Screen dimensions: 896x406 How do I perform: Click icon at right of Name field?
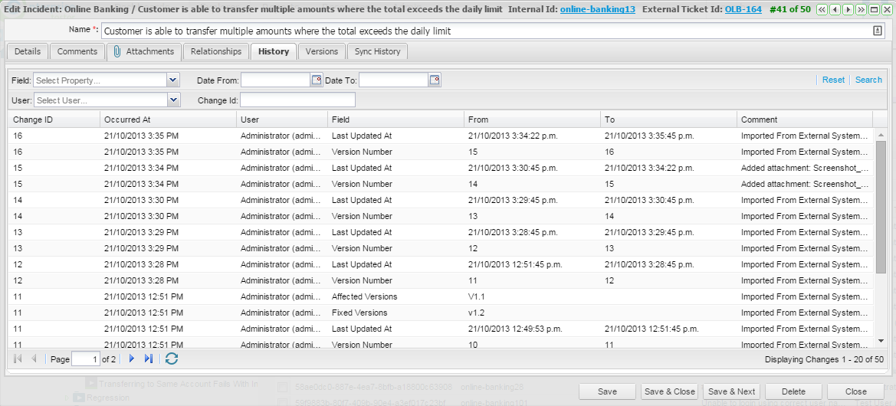pos(878,31)
